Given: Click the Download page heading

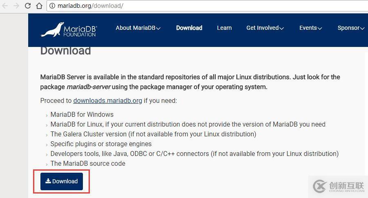Looking at the screenshot, I should pyautogui.click(x=65, y=51).
